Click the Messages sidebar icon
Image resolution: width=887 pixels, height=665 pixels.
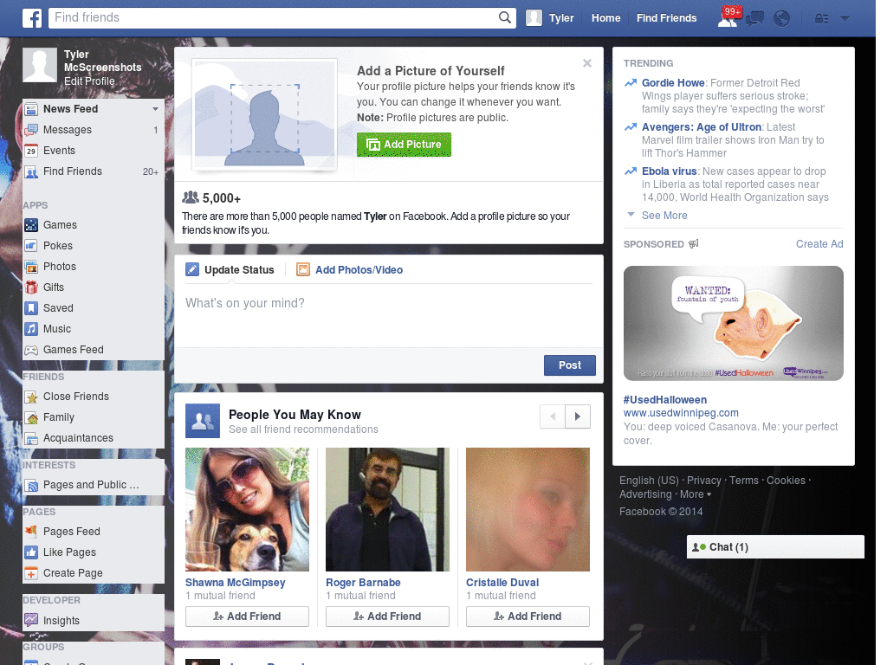[32, 130]
